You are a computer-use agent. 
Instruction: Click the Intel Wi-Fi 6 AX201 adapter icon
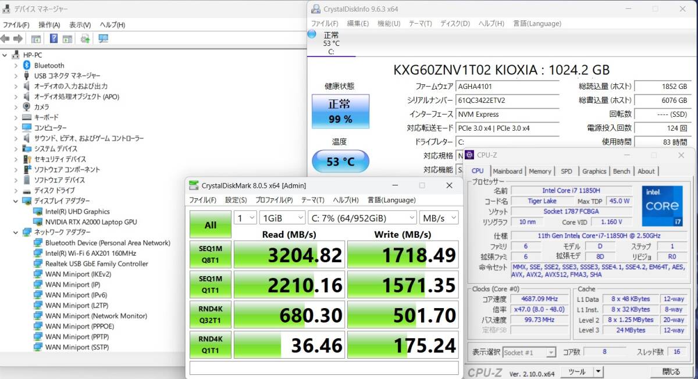[38, 253]
